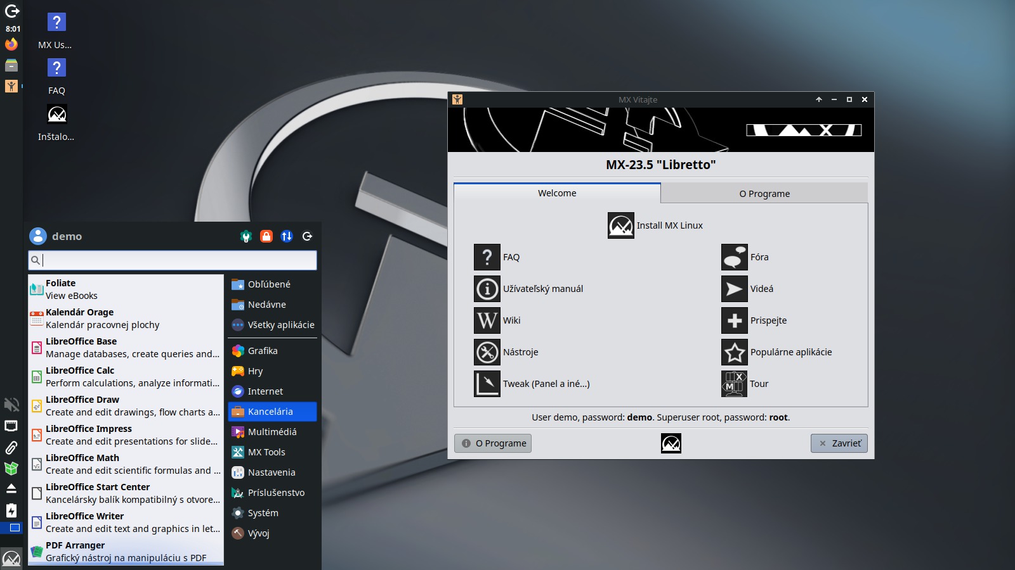Image resolution: width=1015 pixels, height=570 pixels.
Task: Start the Tour icon
Action: click(735, 384)
